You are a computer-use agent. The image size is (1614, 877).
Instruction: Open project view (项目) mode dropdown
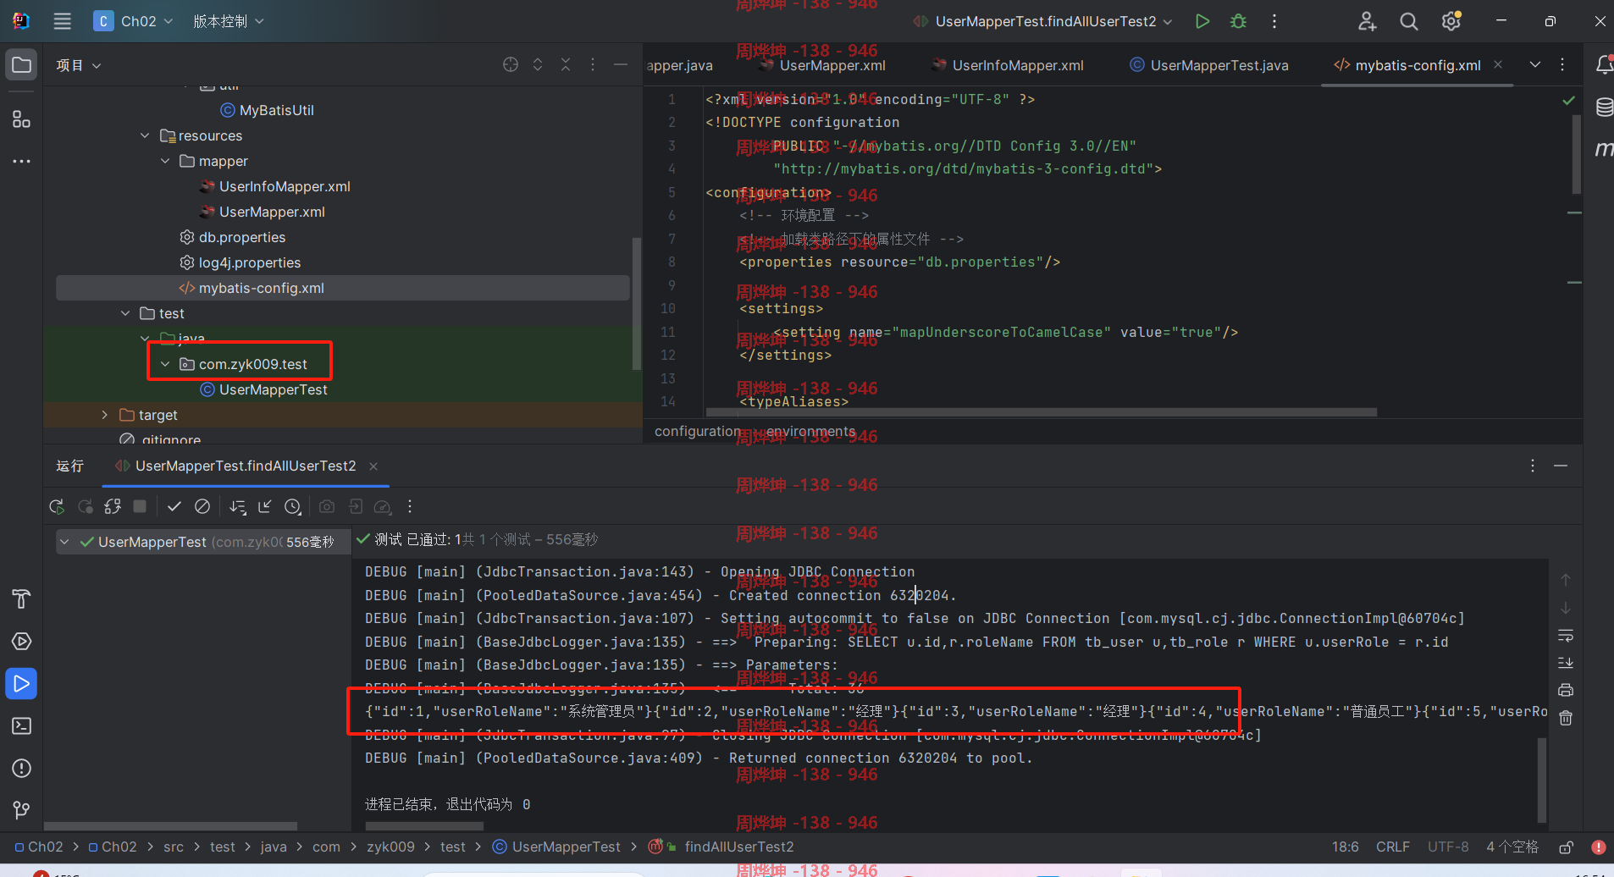point(79,65)
